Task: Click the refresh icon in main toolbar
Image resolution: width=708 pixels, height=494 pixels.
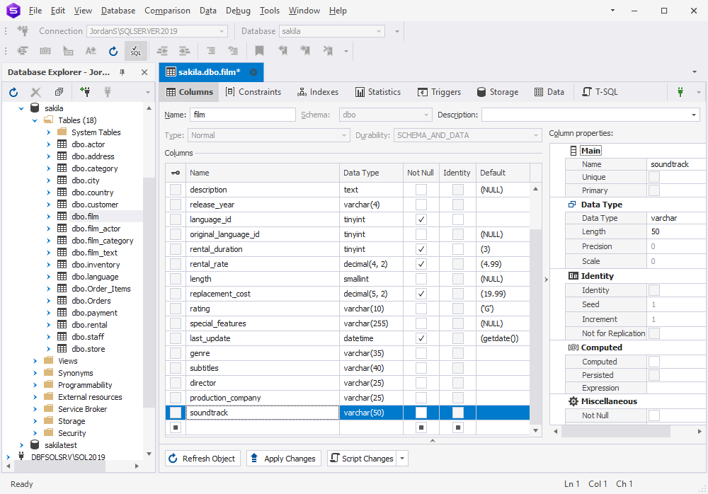Action: (113, 51)
